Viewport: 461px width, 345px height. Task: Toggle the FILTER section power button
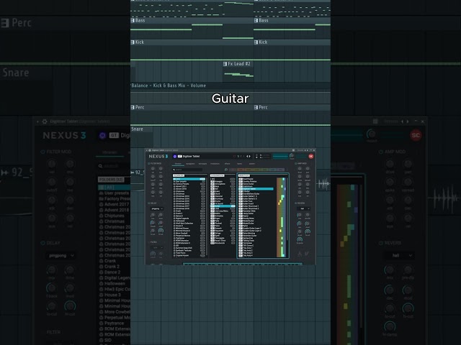coord(149,242)
